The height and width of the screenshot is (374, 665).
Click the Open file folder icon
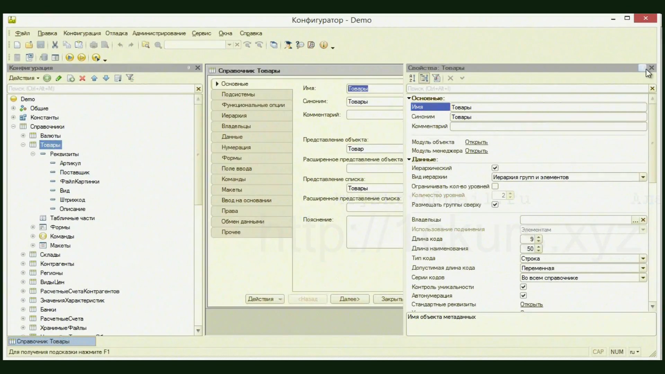29,45
